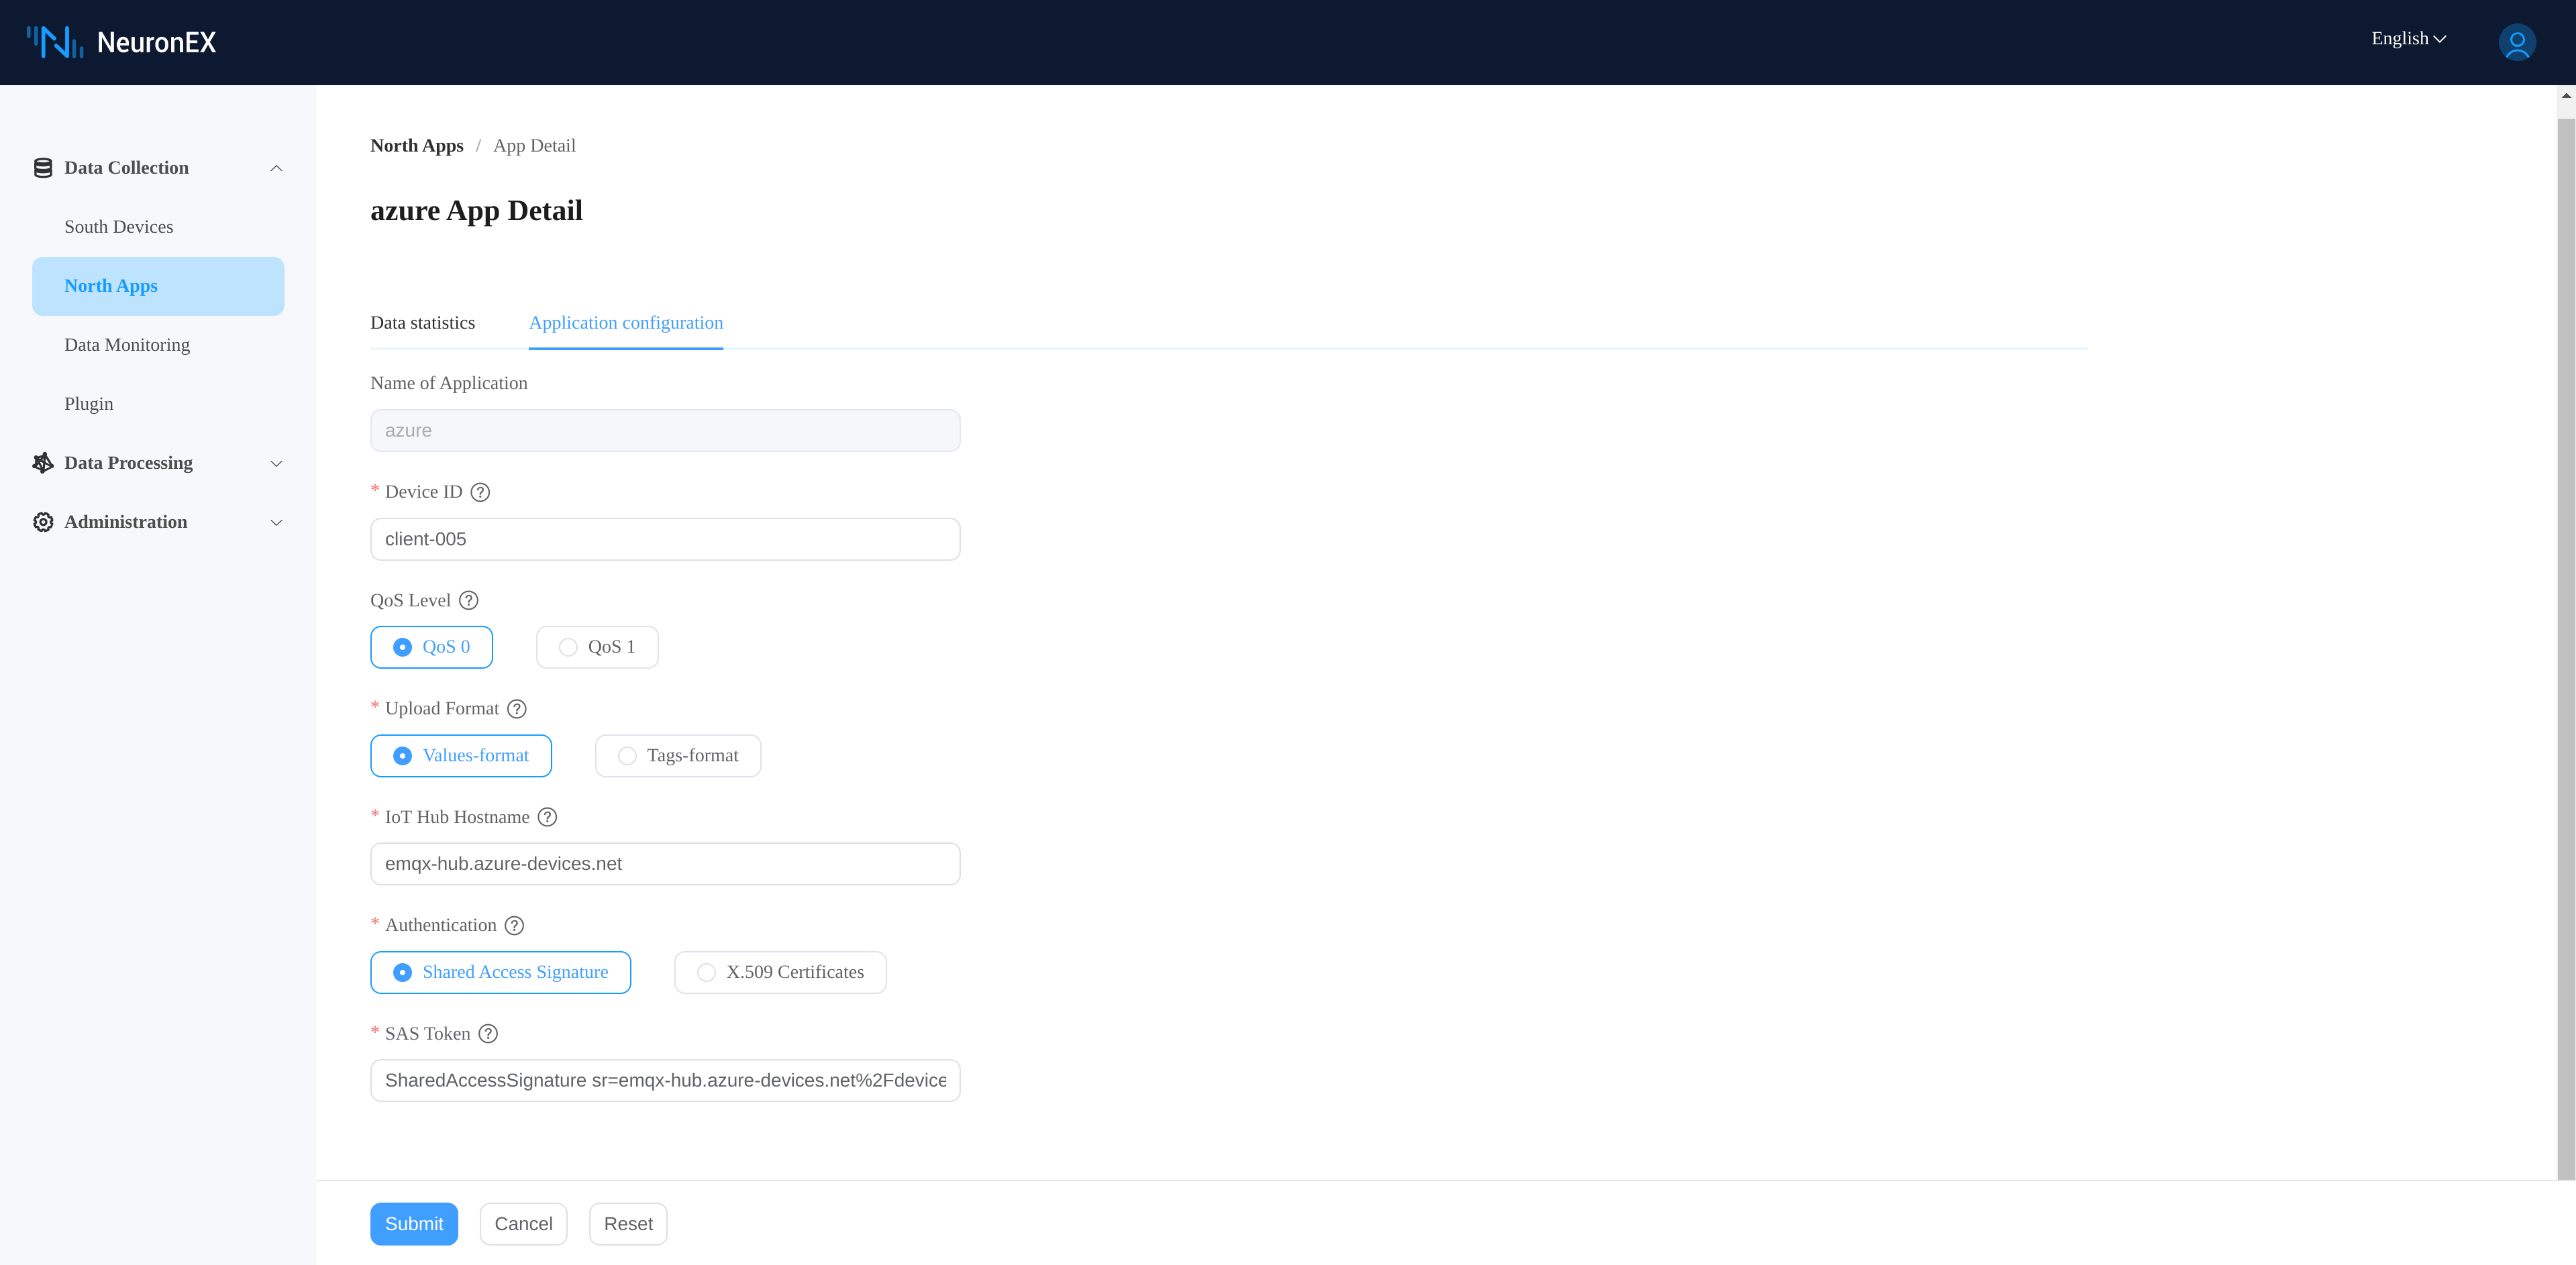Image resolution: width=2576 pixels, height=1265 pixels.
Task: Choose Tags-format upload format
Action: tap(677, 755)
